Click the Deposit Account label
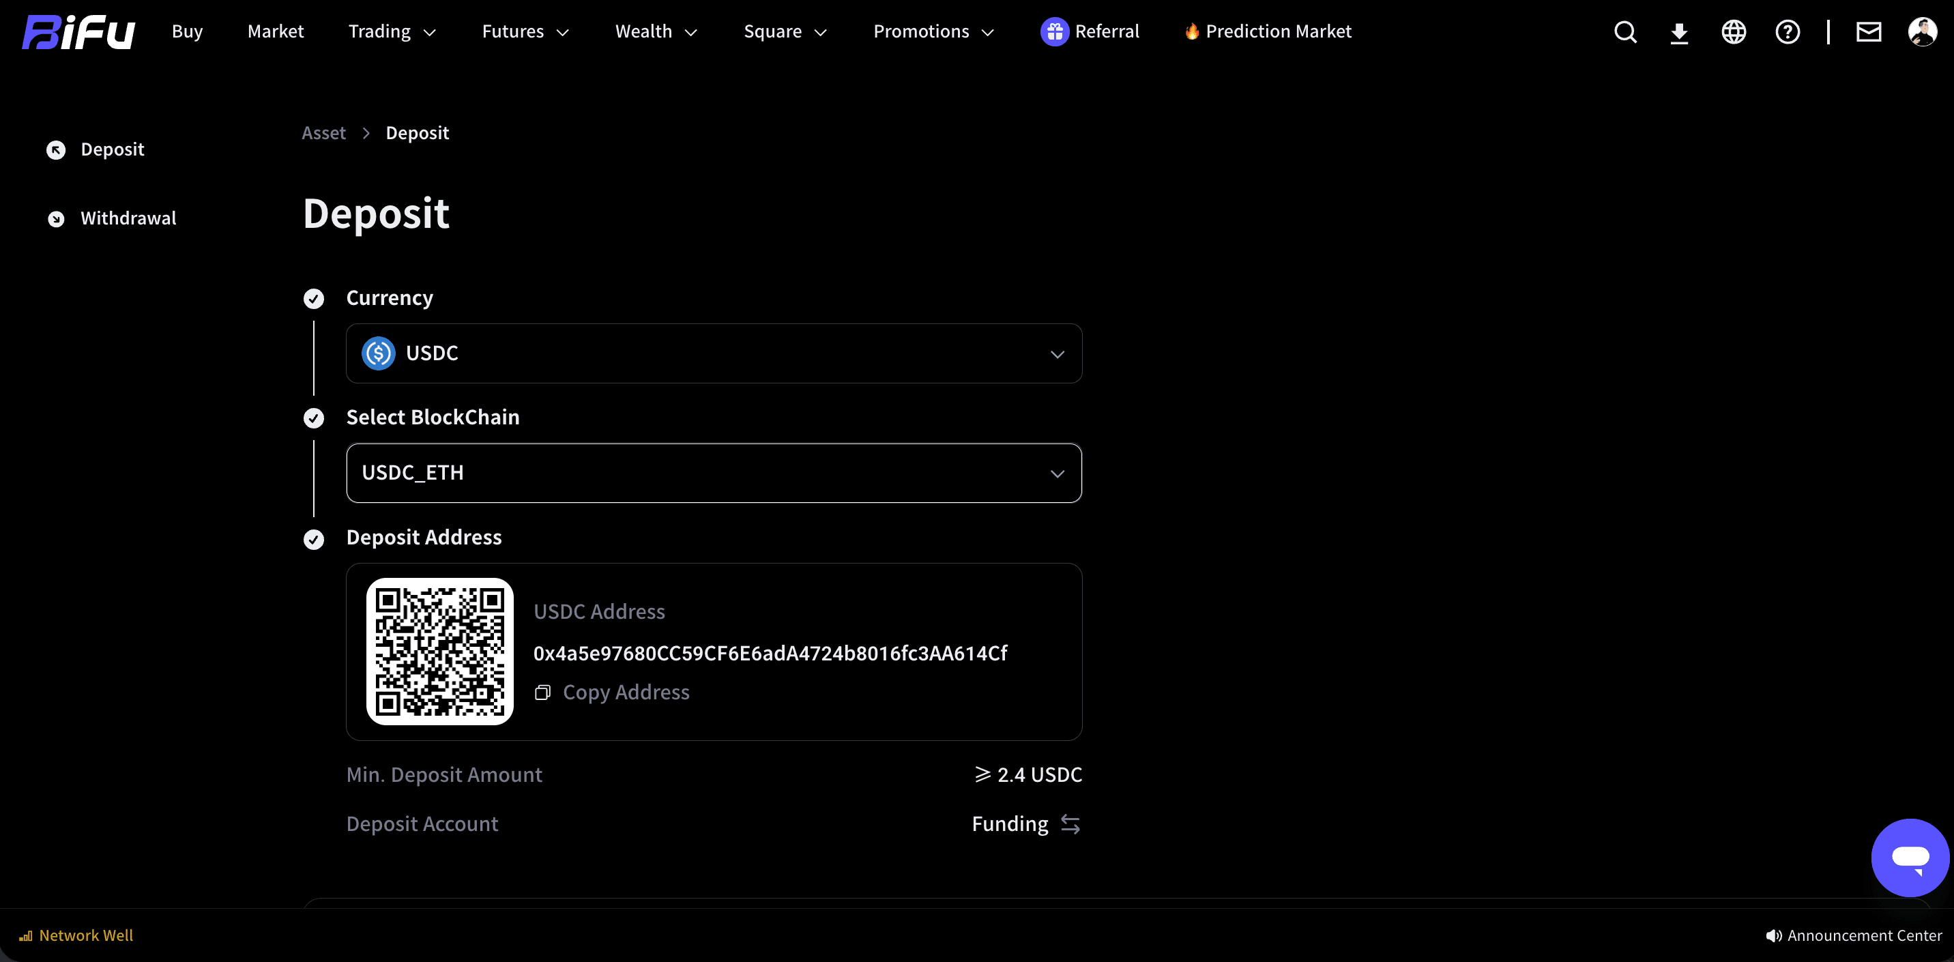This screenshot has width=1954, height=962. [x=422, y=824]
